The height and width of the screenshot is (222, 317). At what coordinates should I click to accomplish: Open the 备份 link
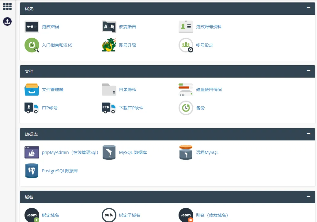pos(200,108)
